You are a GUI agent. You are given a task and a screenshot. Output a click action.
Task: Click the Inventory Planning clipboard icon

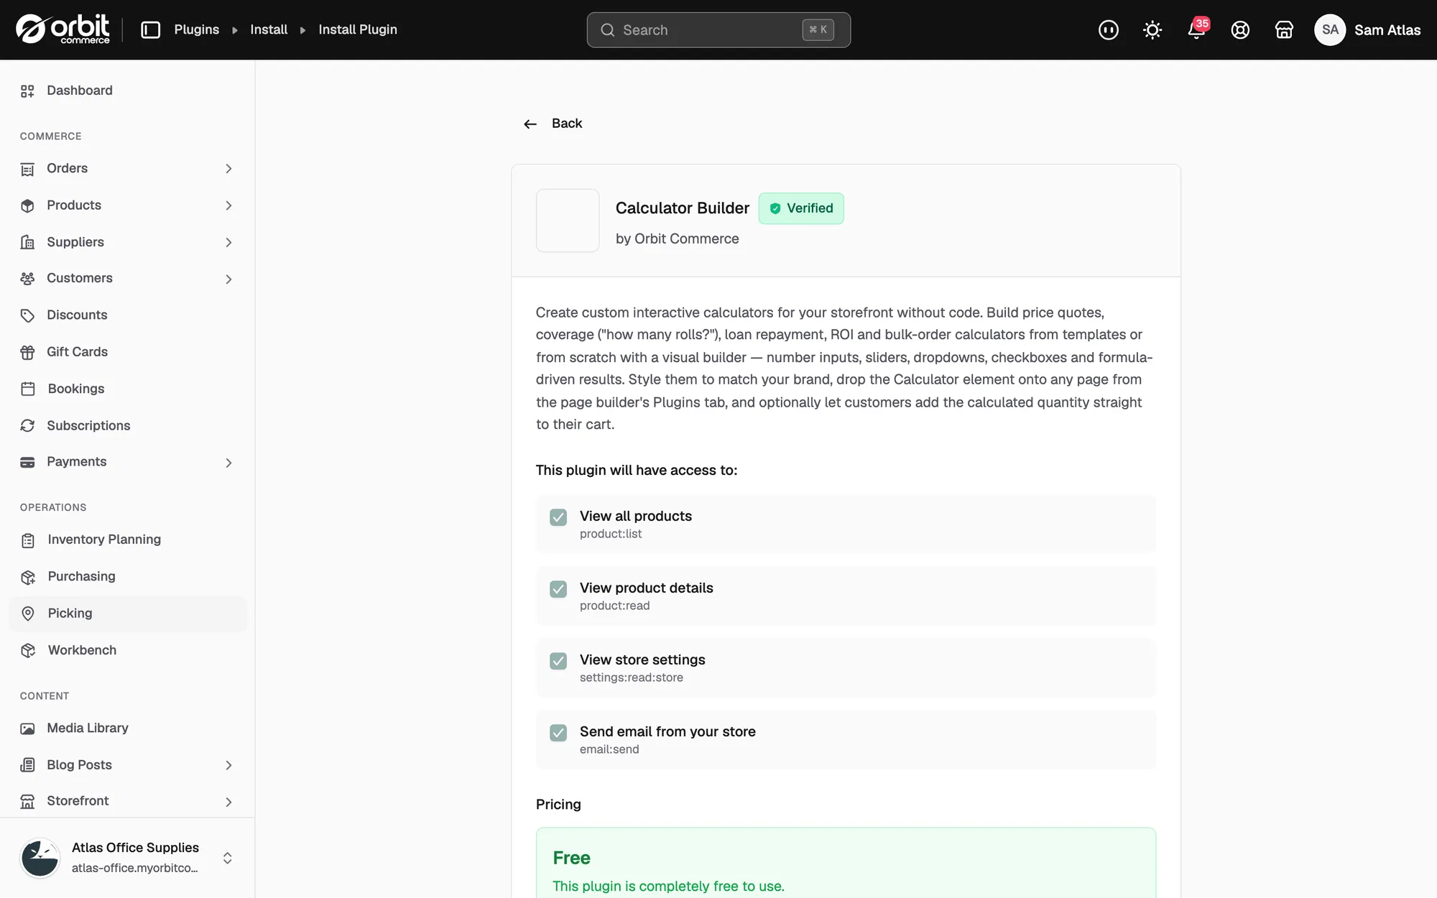(x=28, y=540)
